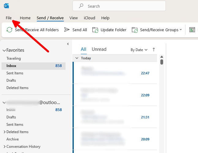Open Sent Items under the outlook account
This screenshot has height=153, width=198.
[x=15, y=125]
